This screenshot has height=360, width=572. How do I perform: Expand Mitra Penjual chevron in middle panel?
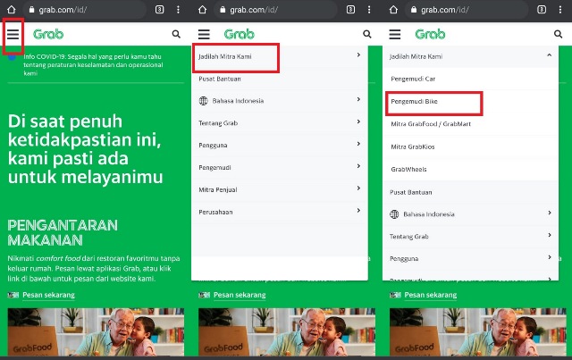coord(358,188)
